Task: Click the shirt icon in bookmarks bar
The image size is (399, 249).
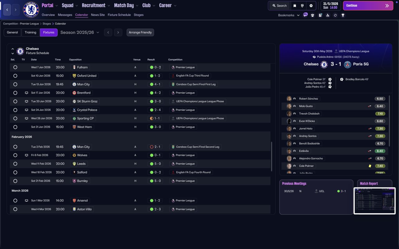Action: 313,15
